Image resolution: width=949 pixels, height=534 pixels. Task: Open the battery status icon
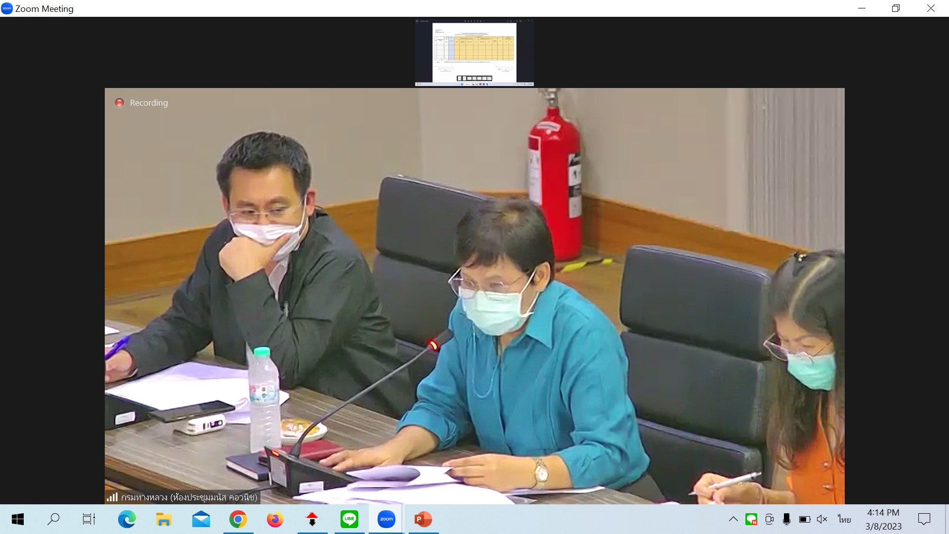pos(804,519)
